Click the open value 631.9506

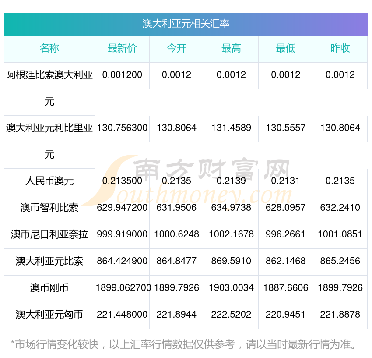click(177, 207)
